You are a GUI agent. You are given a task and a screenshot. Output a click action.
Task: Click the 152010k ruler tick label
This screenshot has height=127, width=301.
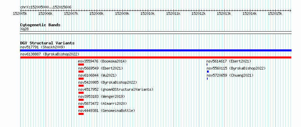click(x=148, y=13)
